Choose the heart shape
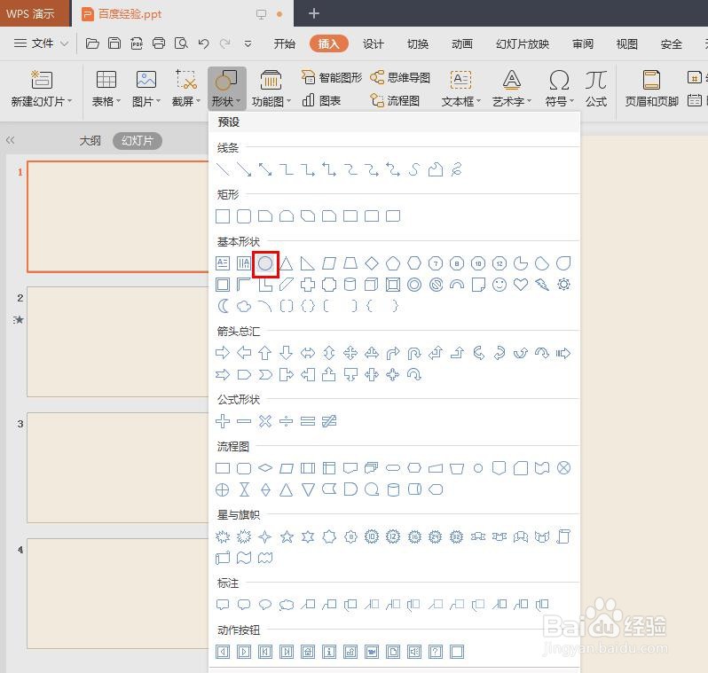The width and height of the screenshot is (708, 673). tap(521, 285)
